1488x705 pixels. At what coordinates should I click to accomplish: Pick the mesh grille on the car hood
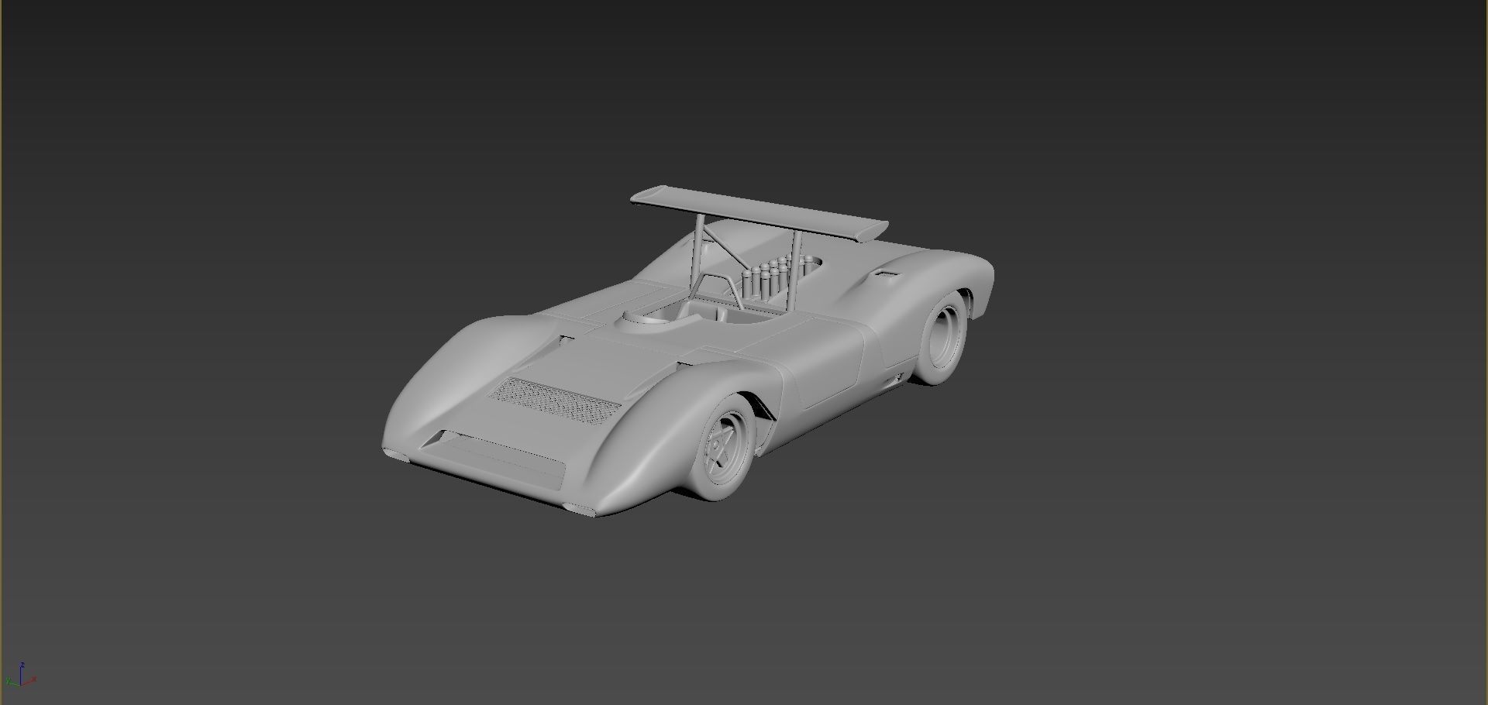pyautogui.click(x=555, y=401)
